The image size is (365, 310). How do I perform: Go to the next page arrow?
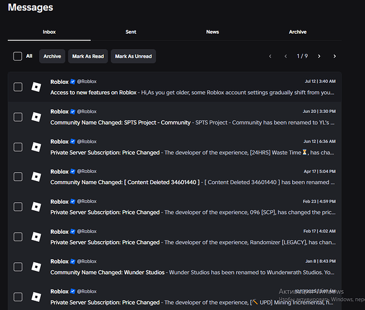pos(319,56)
